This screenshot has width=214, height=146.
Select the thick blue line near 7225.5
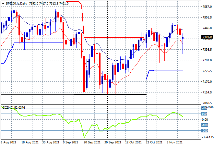coord(164,70)
